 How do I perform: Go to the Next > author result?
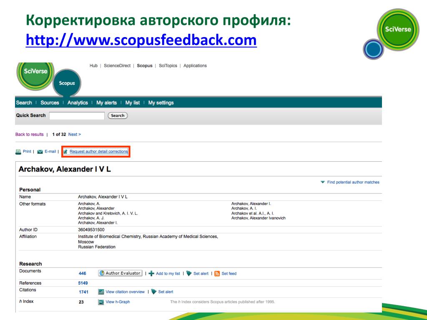[75, 135]
